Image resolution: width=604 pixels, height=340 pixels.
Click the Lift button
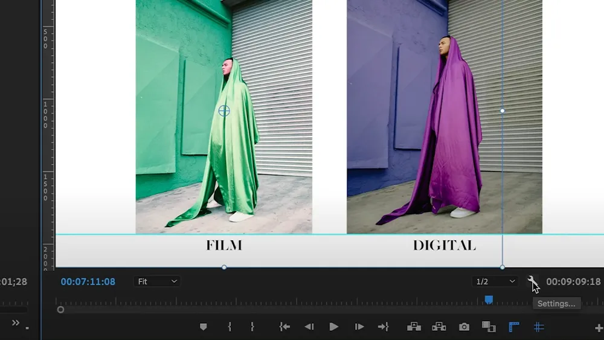point(414,327)
